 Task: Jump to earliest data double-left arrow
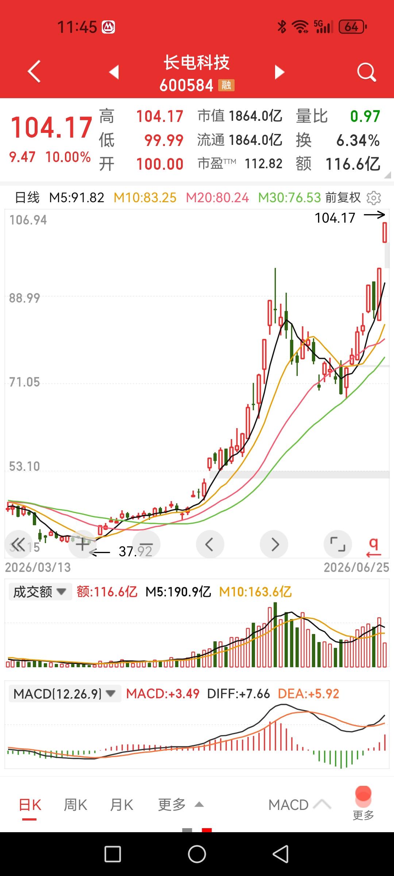19,544
